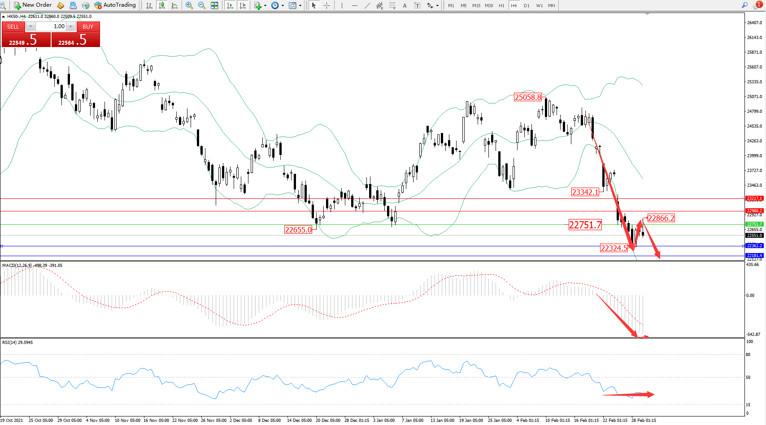This screenshot has height=425, width=766.
Task: Open the Tile Windows layout icon
Action: pos(214,5)
